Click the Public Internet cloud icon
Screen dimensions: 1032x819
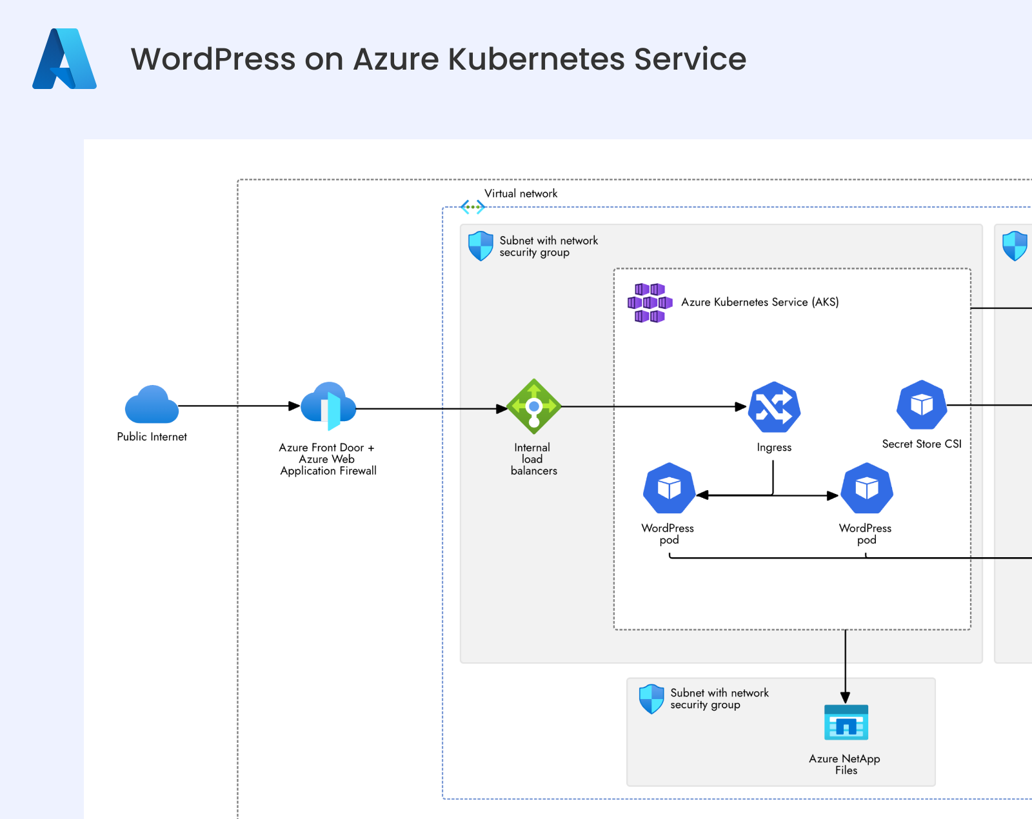[x=151, y=405]
